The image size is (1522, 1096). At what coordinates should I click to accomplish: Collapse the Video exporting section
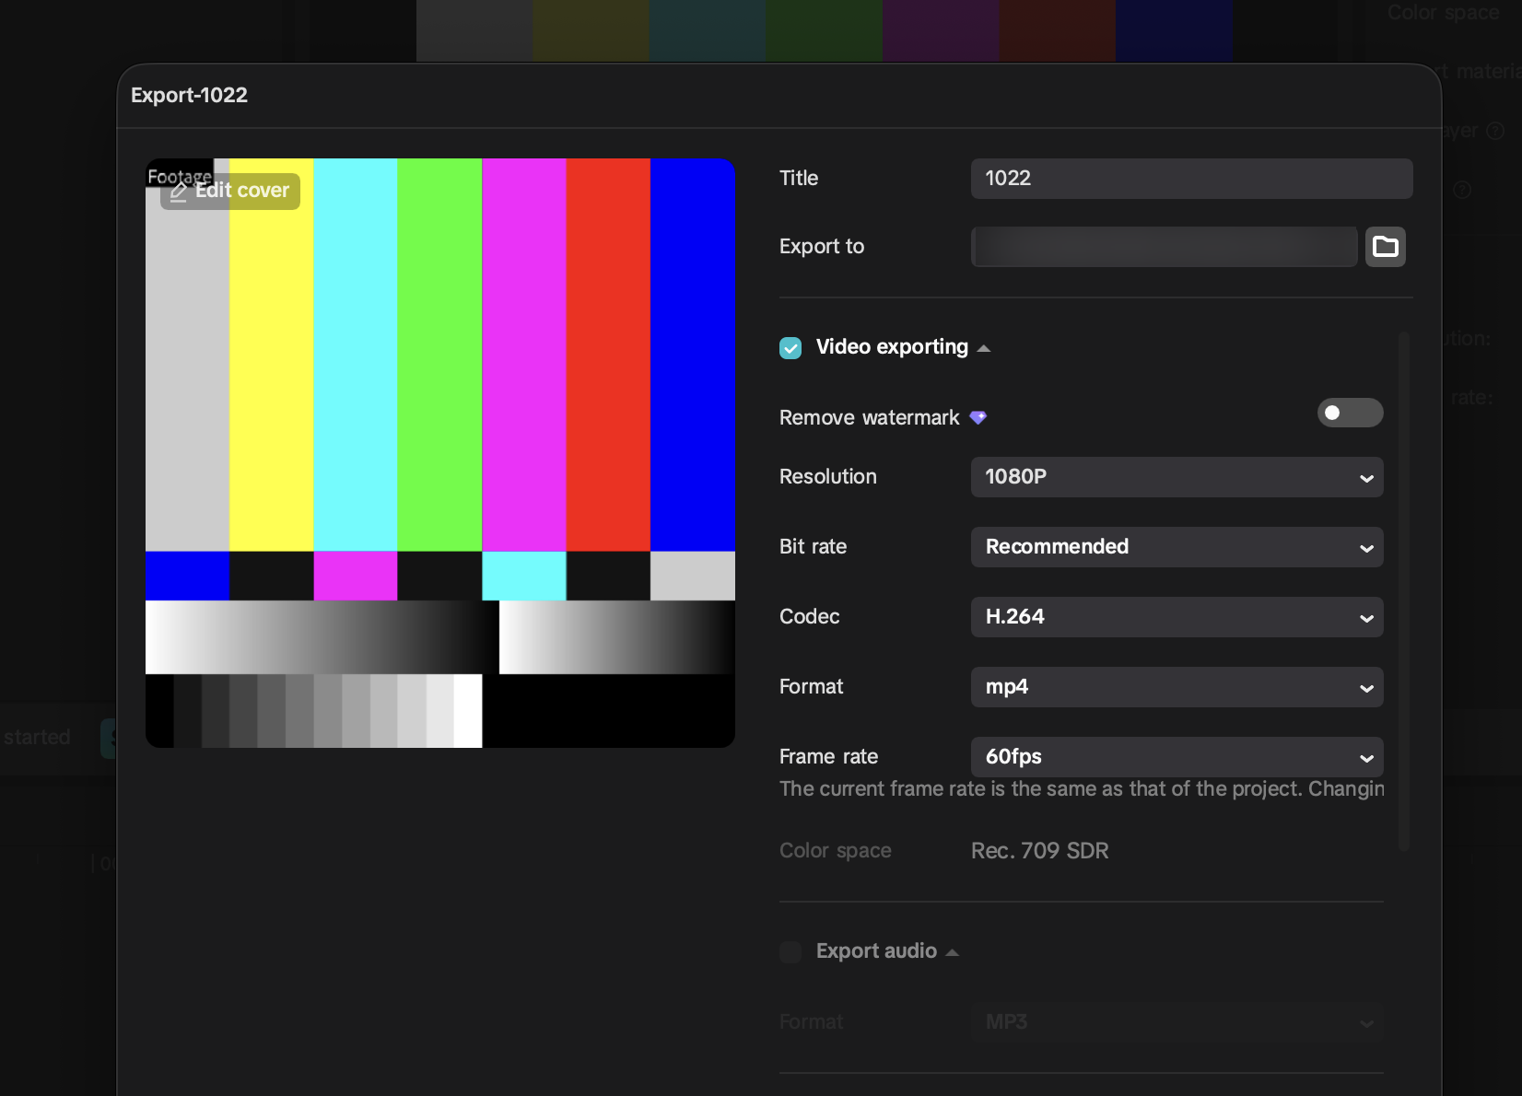[x=984, y=348]
